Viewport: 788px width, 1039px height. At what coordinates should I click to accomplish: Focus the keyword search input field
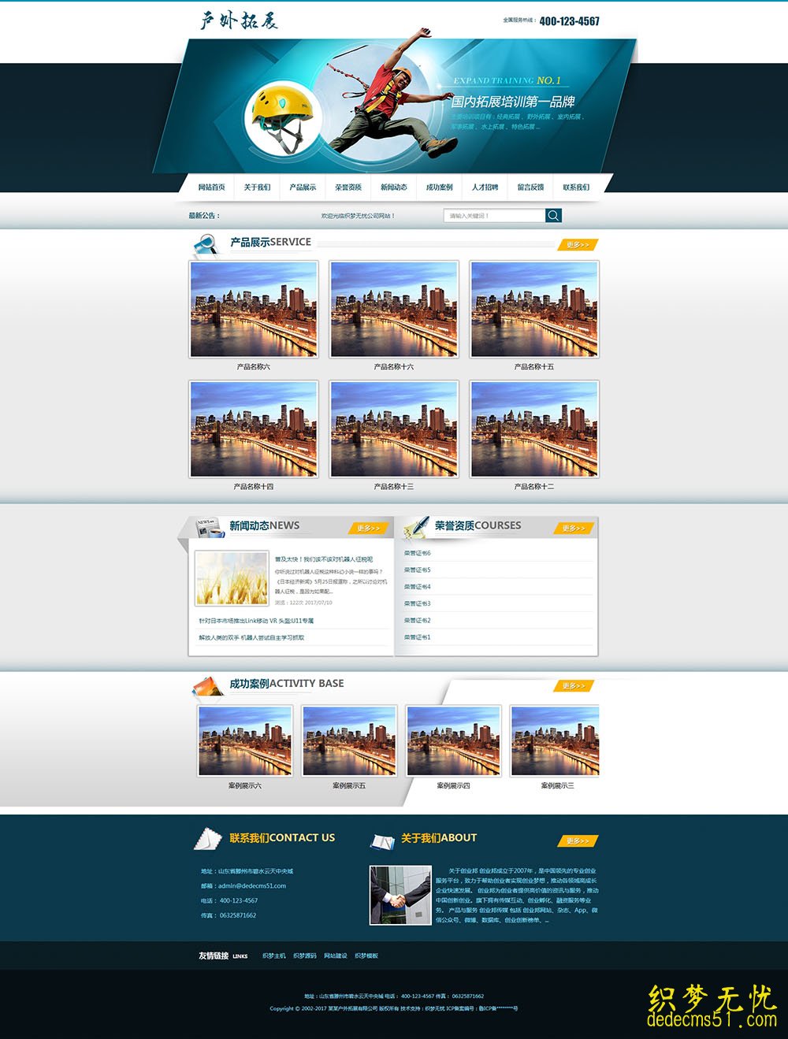pos(494,216)
